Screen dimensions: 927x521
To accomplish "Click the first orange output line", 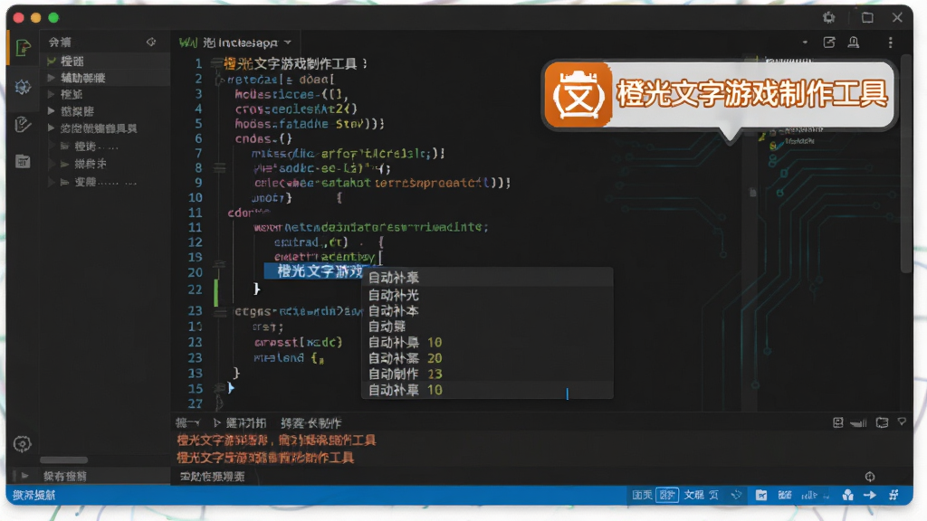I will click(276, 440).
